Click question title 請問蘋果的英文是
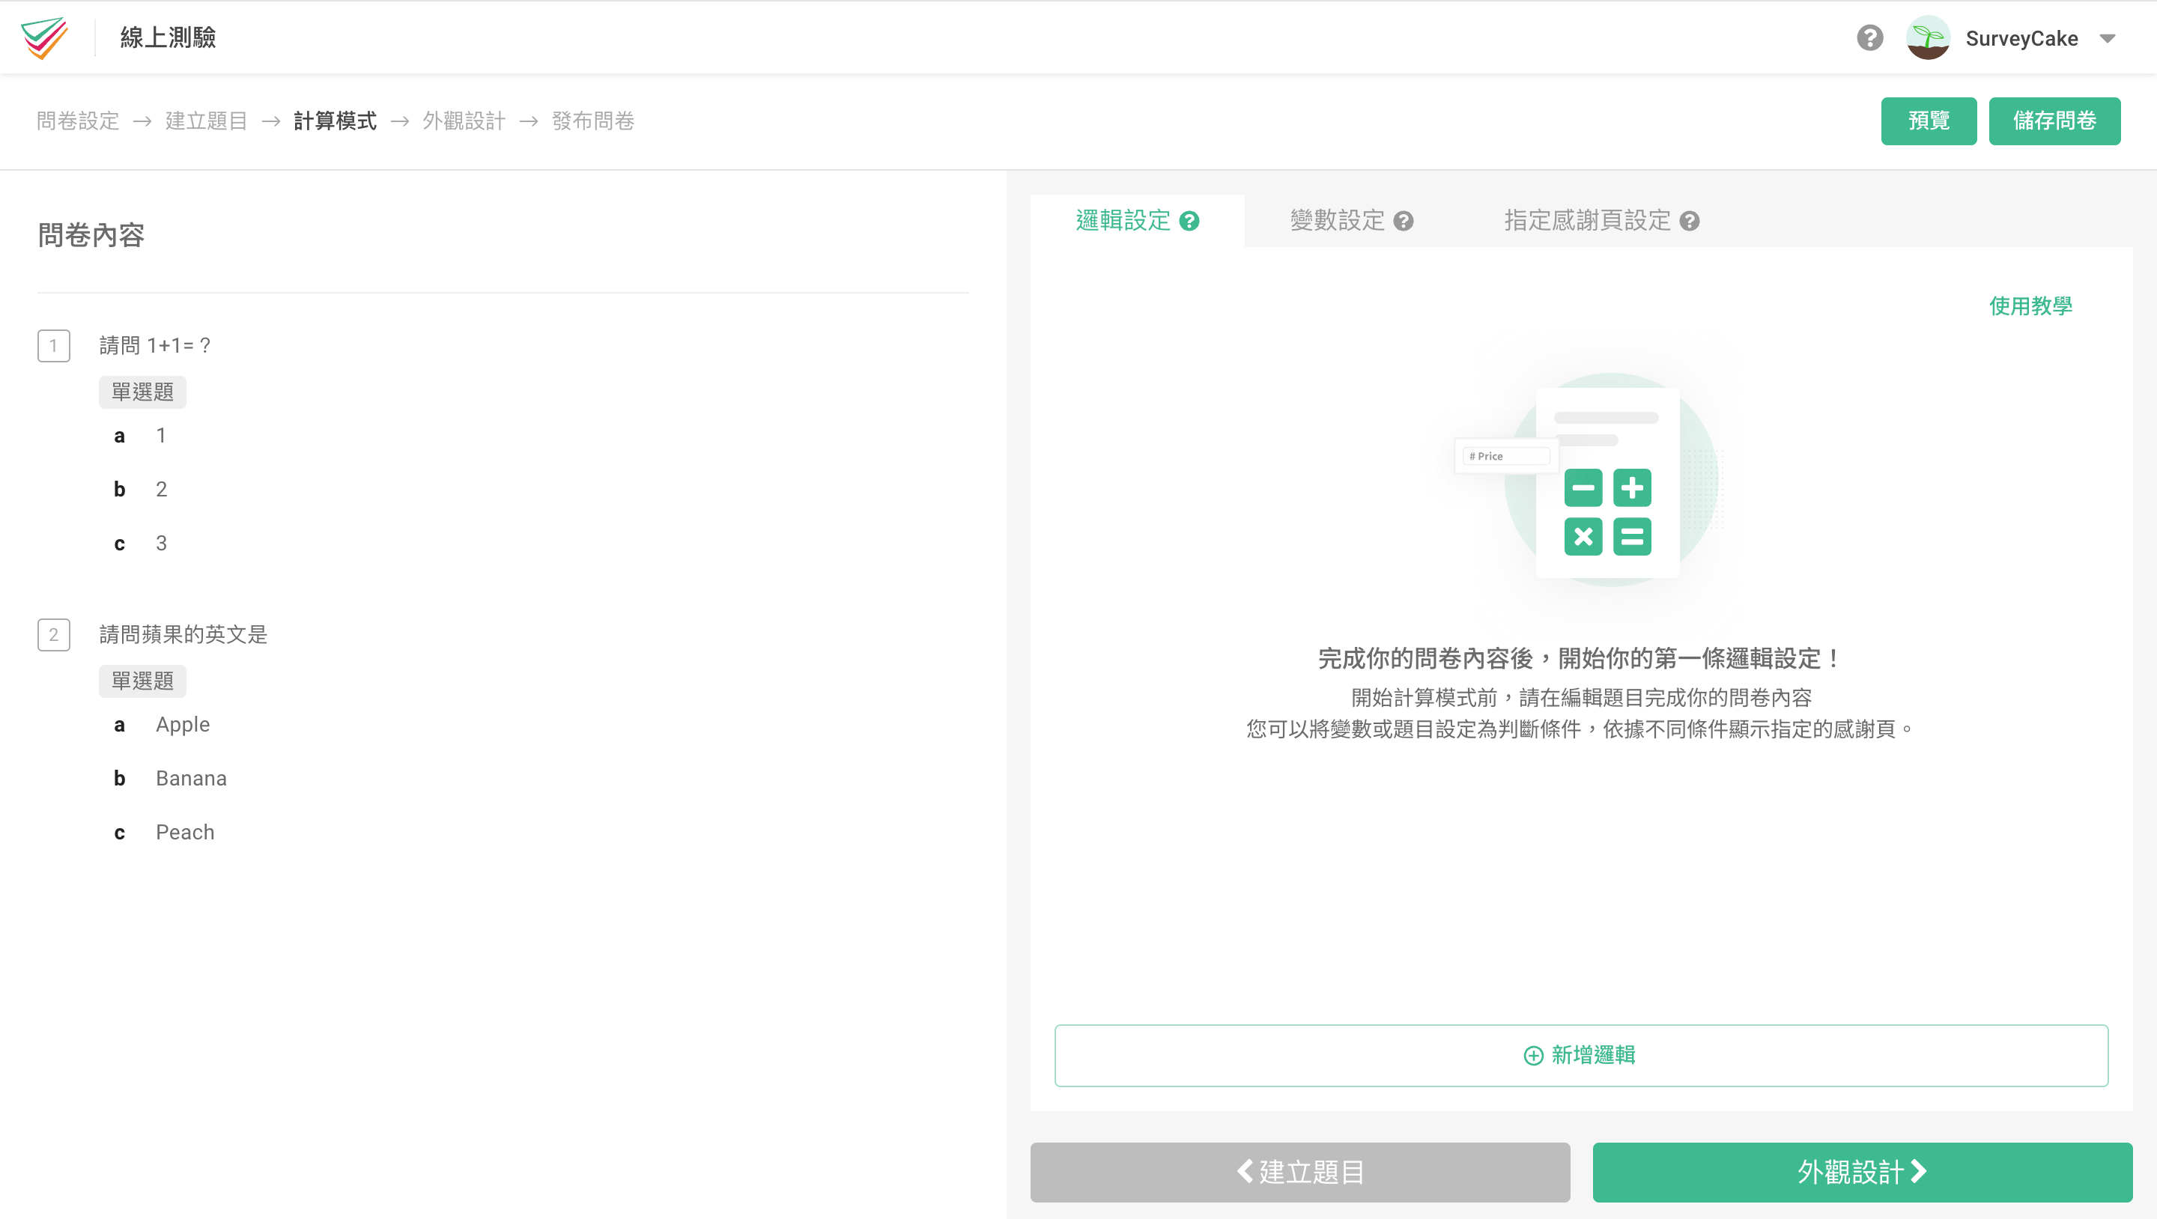Screen dimensions: 2157x1219 click(183, 635)
